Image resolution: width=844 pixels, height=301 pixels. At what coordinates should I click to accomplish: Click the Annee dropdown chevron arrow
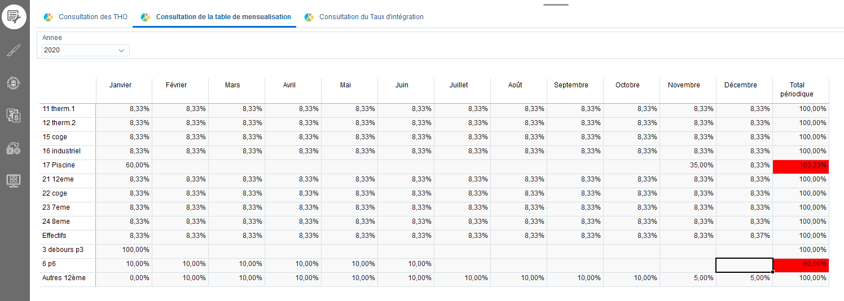click(121, 50)
